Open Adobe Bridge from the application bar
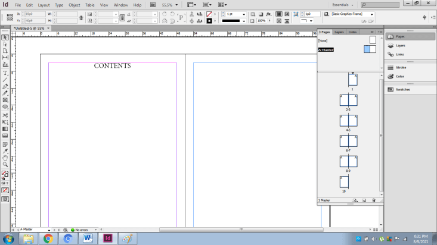The width and height of the screenshot is (437, 245). coord(153,5)
